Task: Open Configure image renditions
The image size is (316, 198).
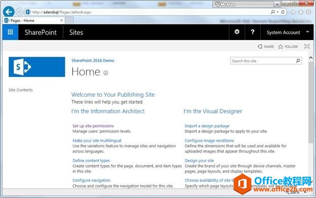Action: point(209,140)
